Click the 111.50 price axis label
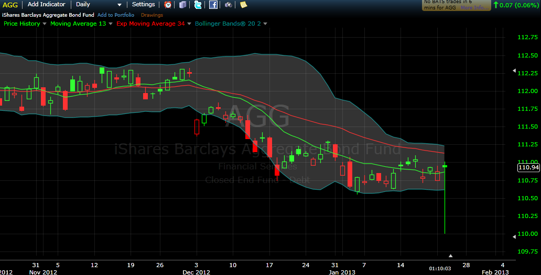Viewport: 541px width, 275px height. click(x=527, y=127)
